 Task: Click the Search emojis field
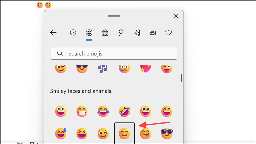(x=114, y=54)
